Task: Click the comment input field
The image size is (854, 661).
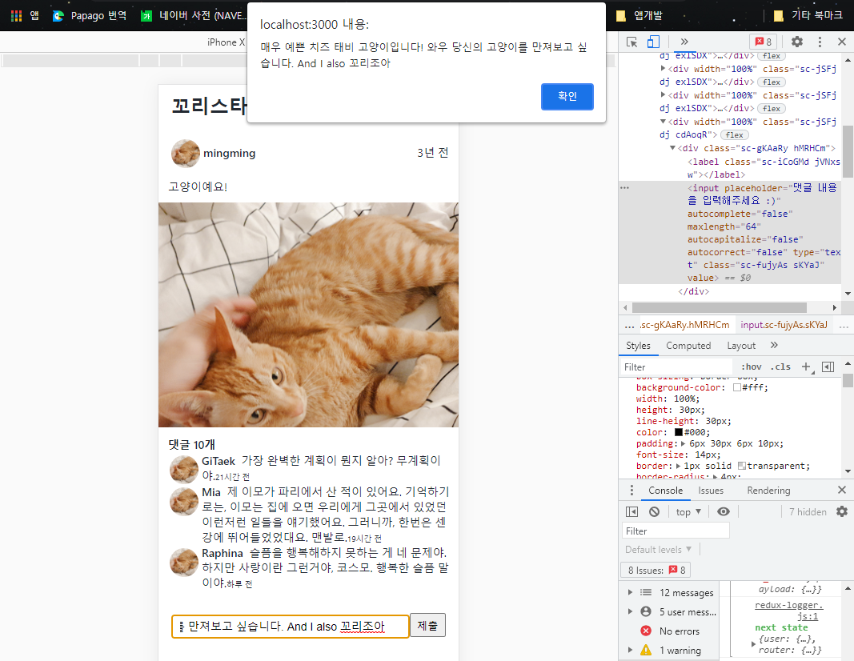Action: coord(290,626)
